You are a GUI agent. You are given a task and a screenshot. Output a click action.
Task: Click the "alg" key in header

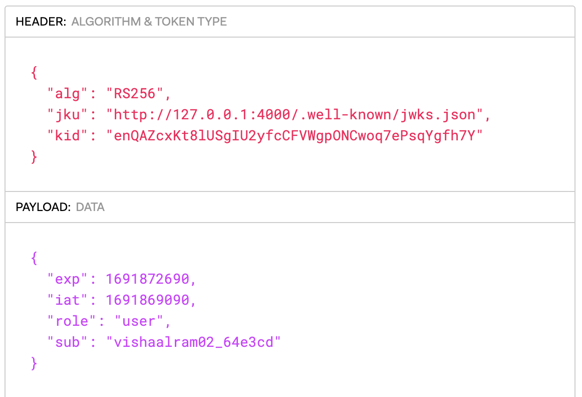(67, 94)
